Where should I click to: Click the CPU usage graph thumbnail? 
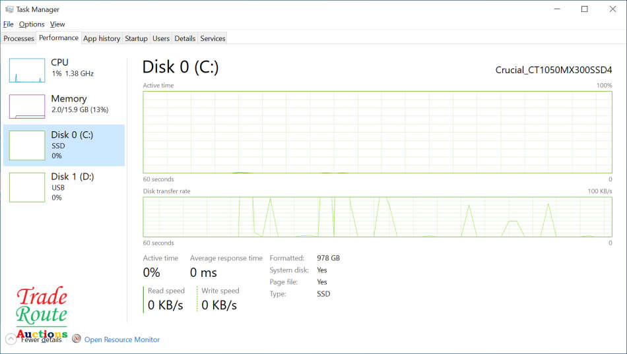(x=27, y=70)
